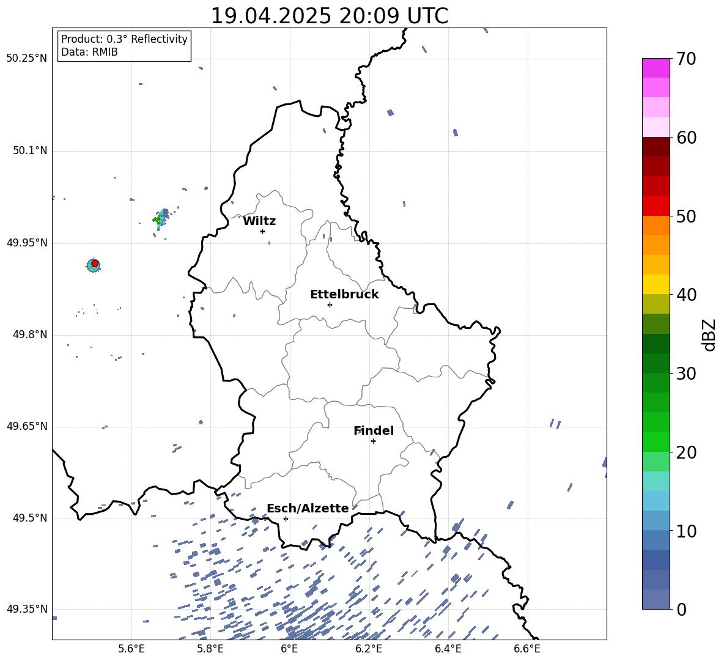The height and width of the screenshot is (661, 724).
Task: Click the yellow 40 dBZ colorbar swatch
Action: [656, 284]
